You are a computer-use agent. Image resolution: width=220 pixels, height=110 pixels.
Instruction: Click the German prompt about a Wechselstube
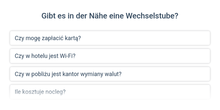point(110,16)
